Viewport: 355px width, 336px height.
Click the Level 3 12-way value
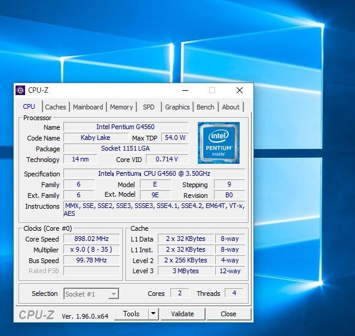(x=230, y=271)
